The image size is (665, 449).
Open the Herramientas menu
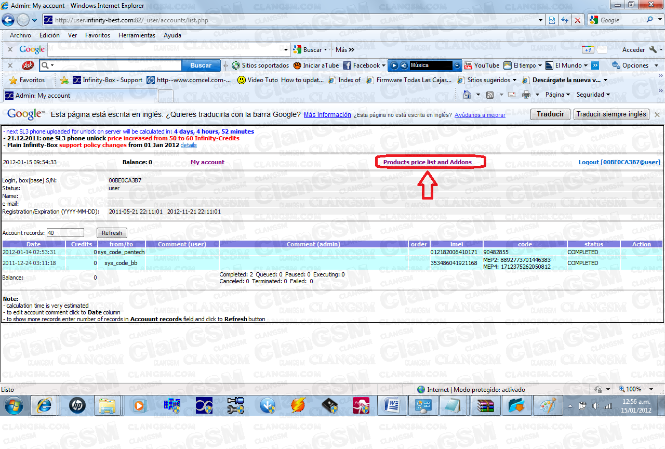137,35
